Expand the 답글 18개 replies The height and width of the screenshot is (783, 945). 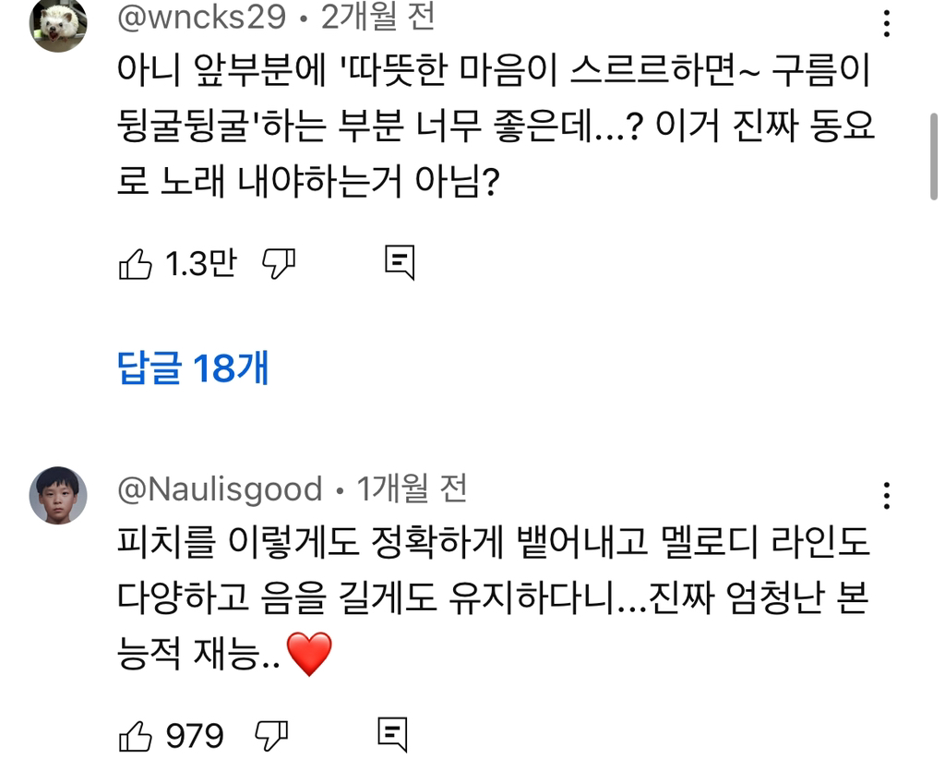pos(194,369)
